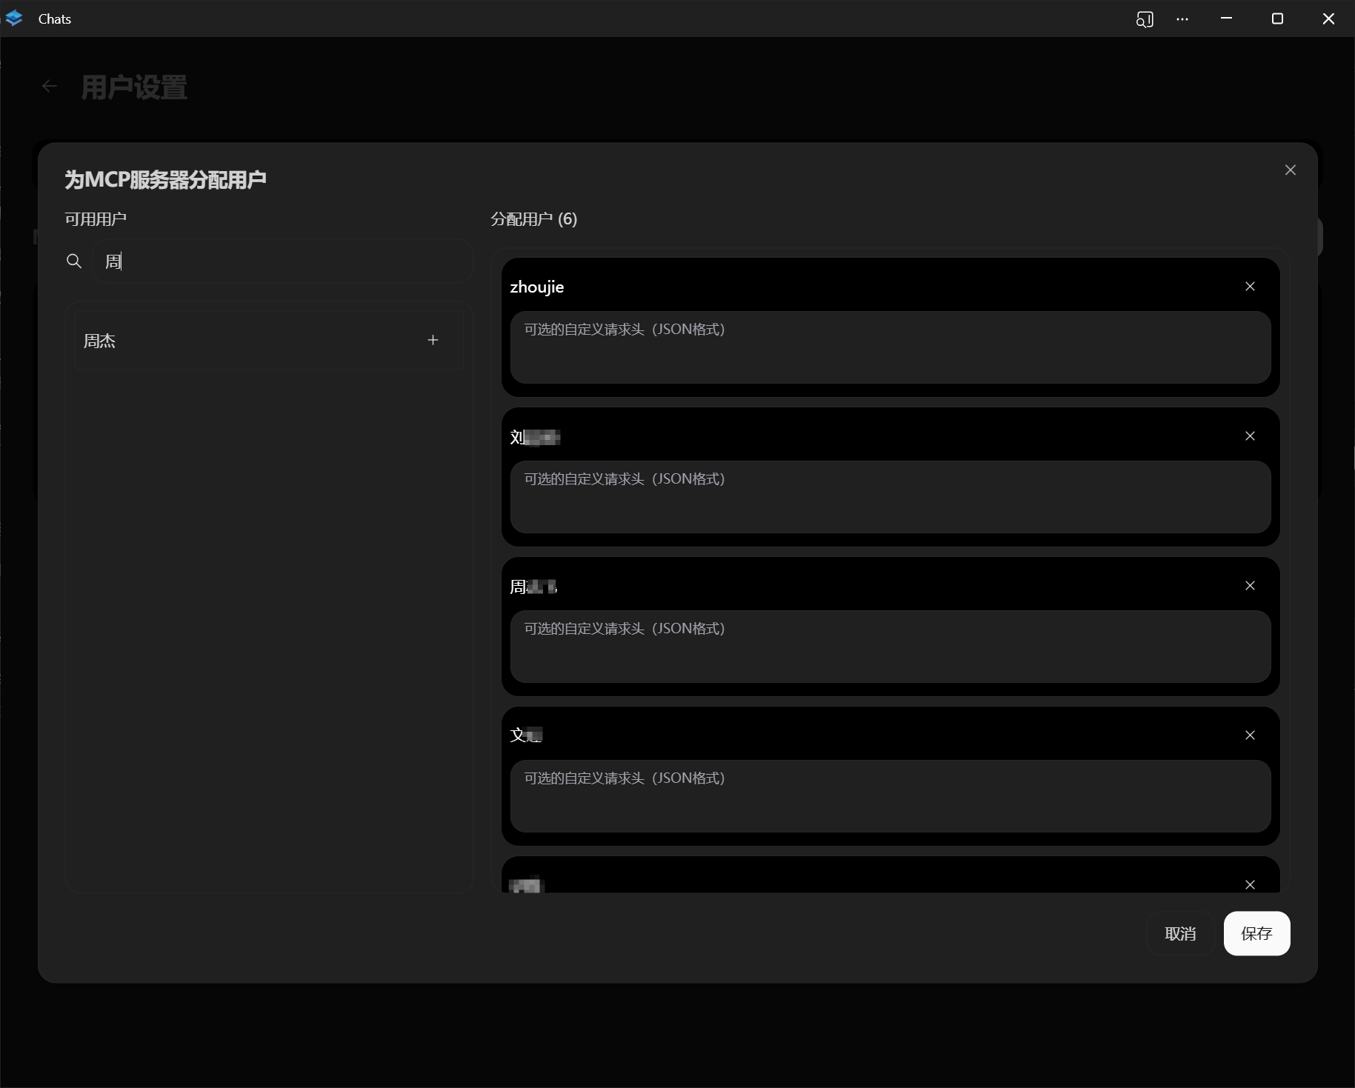Remove the 周 user from assigned list
Viewport: 1355px width, 1088px height.
[1251, 586]
